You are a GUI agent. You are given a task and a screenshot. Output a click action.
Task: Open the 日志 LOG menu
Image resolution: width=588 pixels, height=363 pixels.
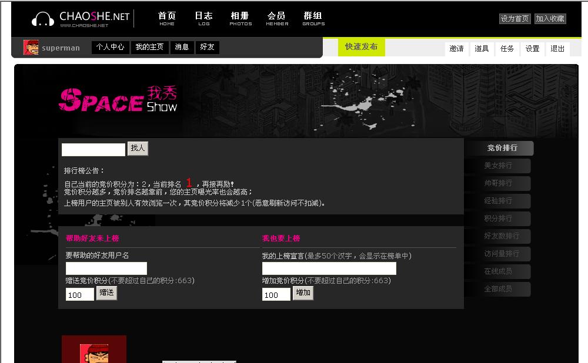click(203, 18)
